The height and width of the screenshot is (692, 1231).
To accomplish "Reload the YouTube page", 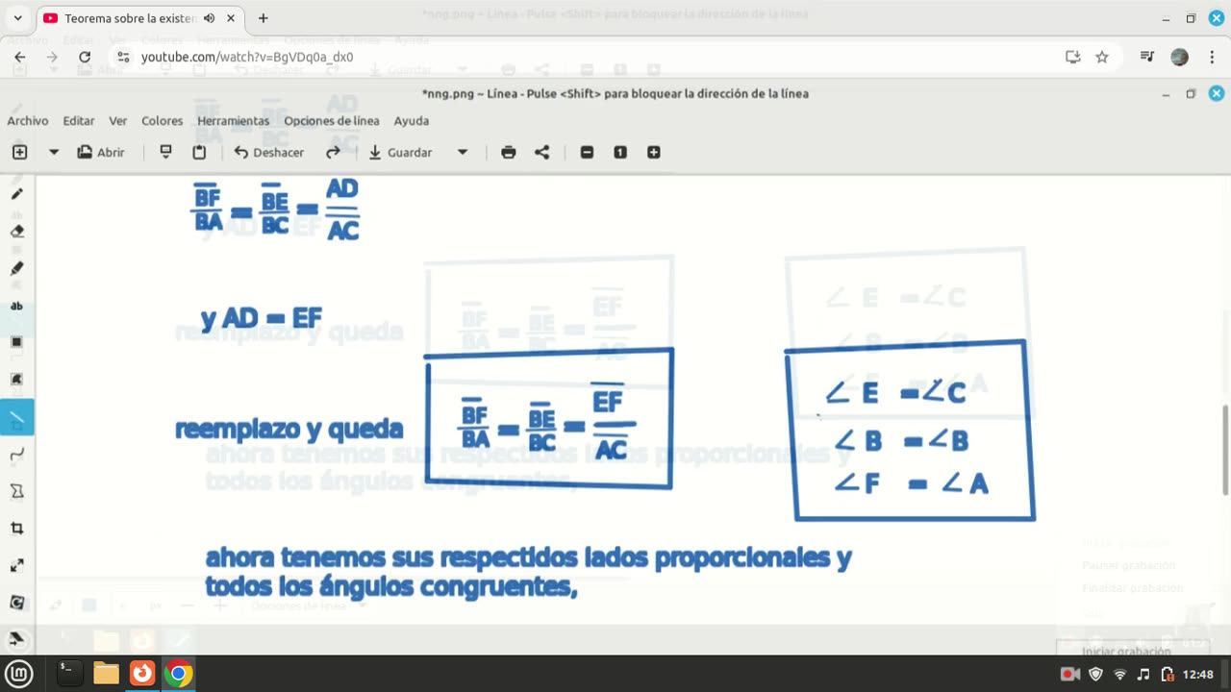I will tap(85, 57).
